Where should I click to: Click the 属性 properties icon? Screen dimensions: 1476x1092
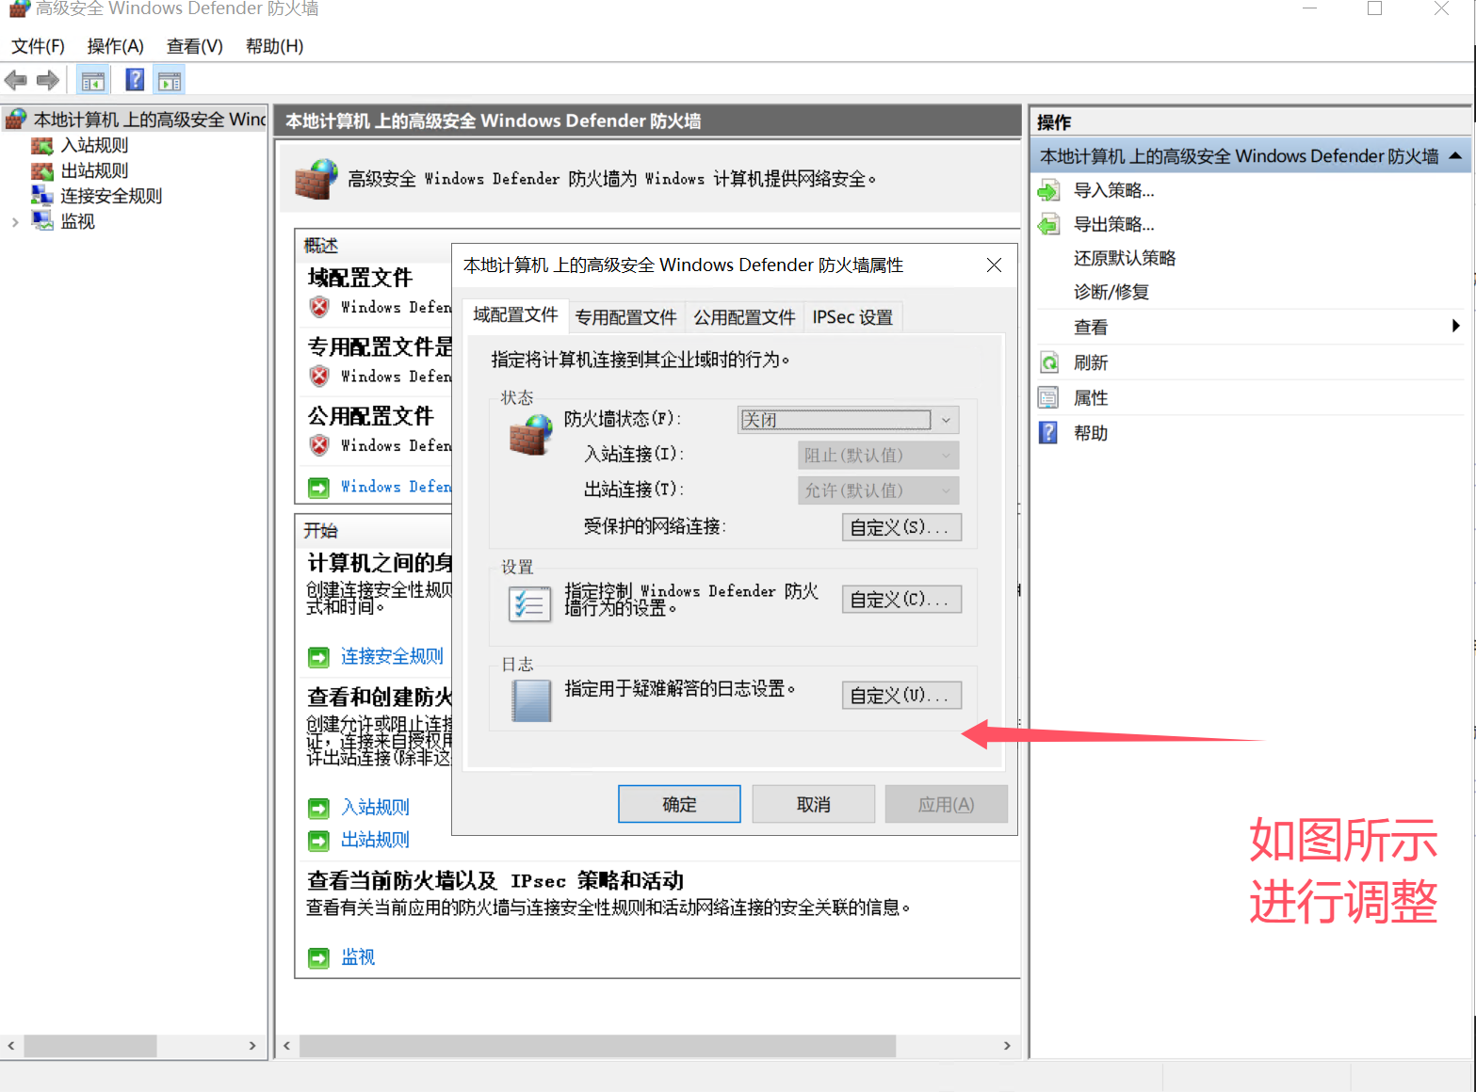pyautogui.click(x=1048, y=398)
